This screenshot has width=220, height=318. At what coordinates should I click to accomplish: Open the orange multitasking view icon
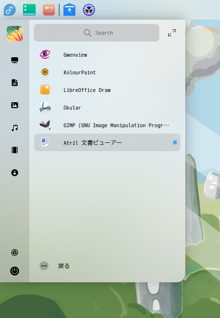pyautogui.click(x=49, y=10)
